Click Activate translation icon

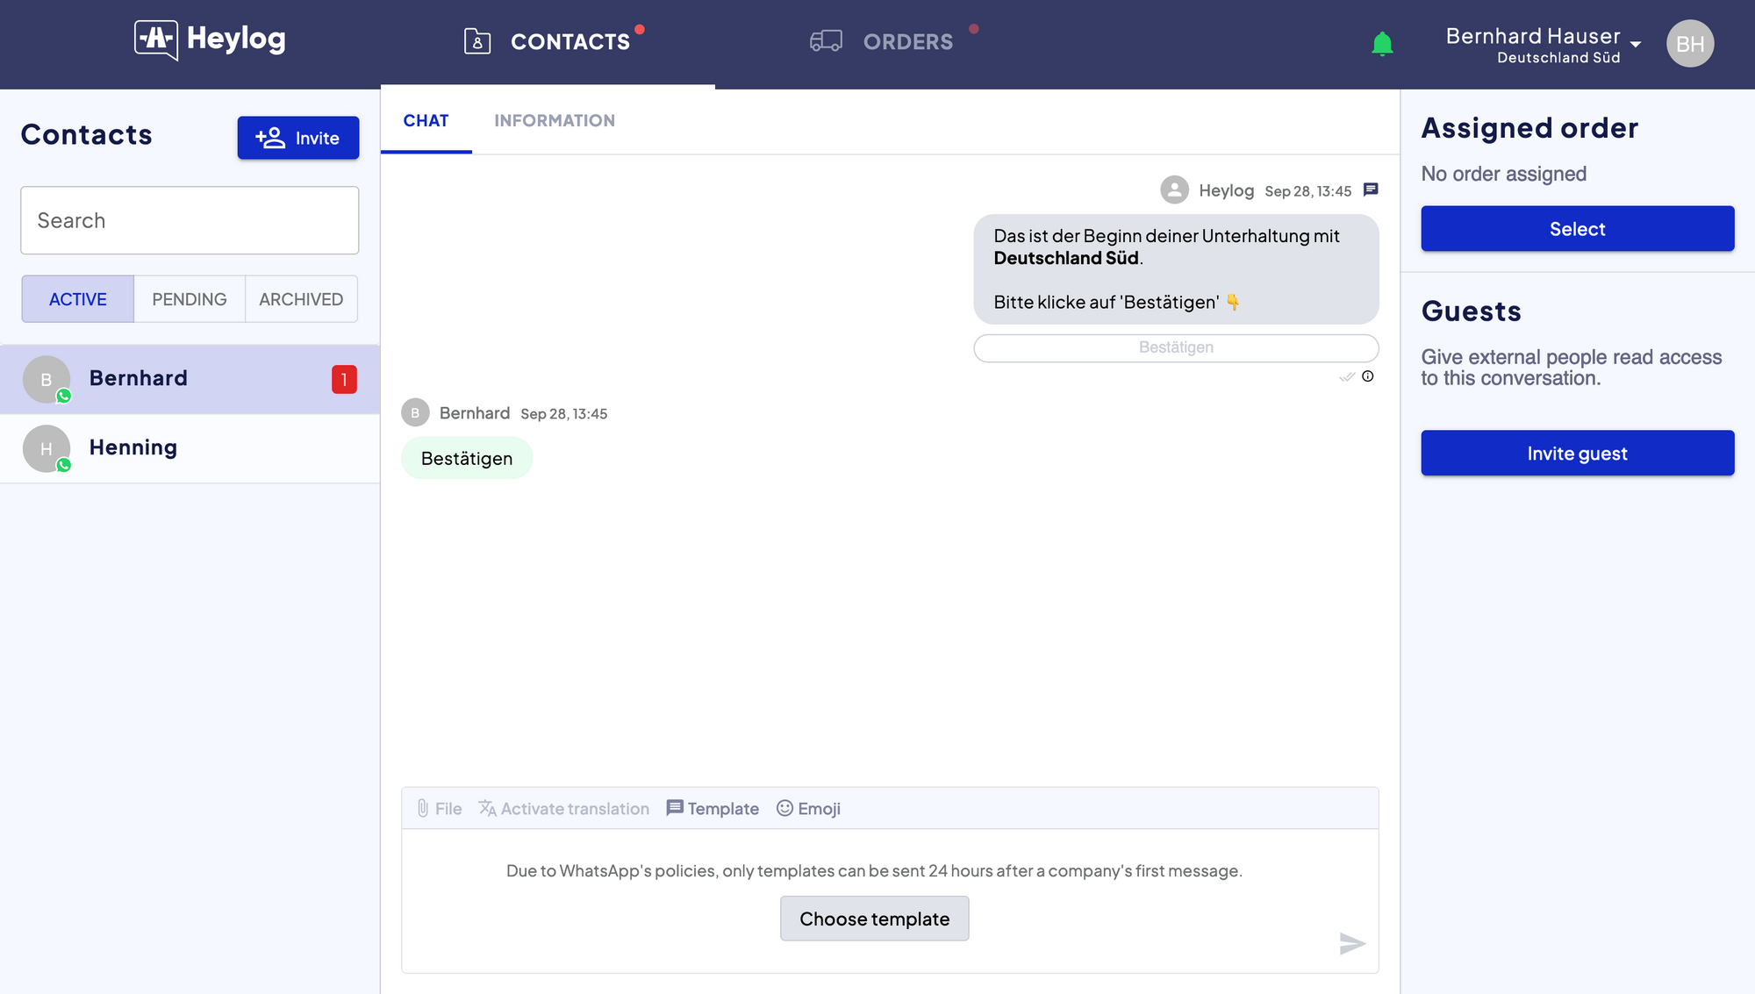pos(487,808)
